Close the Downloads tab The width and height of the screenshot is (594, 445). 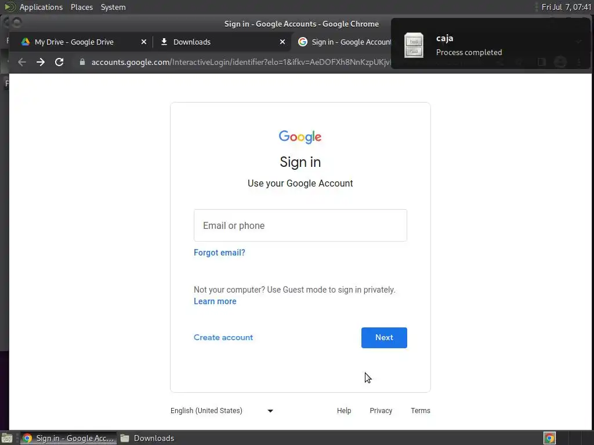tap(282, 42)
